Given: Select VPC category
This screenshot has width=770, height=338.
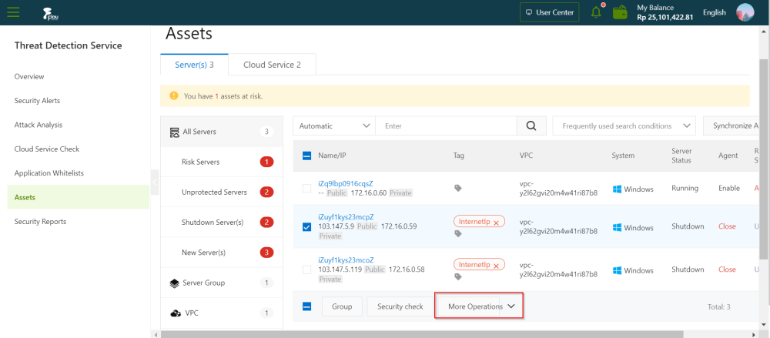Looking at the screenshot, I should (222, 313).
